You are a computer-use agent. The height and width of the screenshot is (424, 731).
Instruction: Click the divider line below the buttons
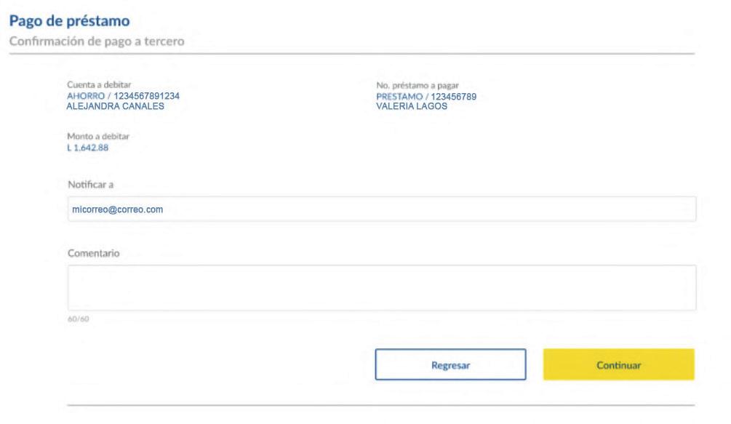coord(380,404)
